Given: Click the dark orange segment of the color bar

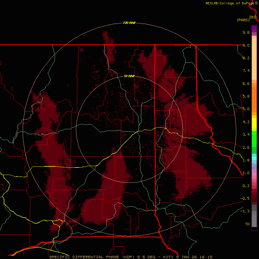Looking at the screenshot, I should 254,100.
